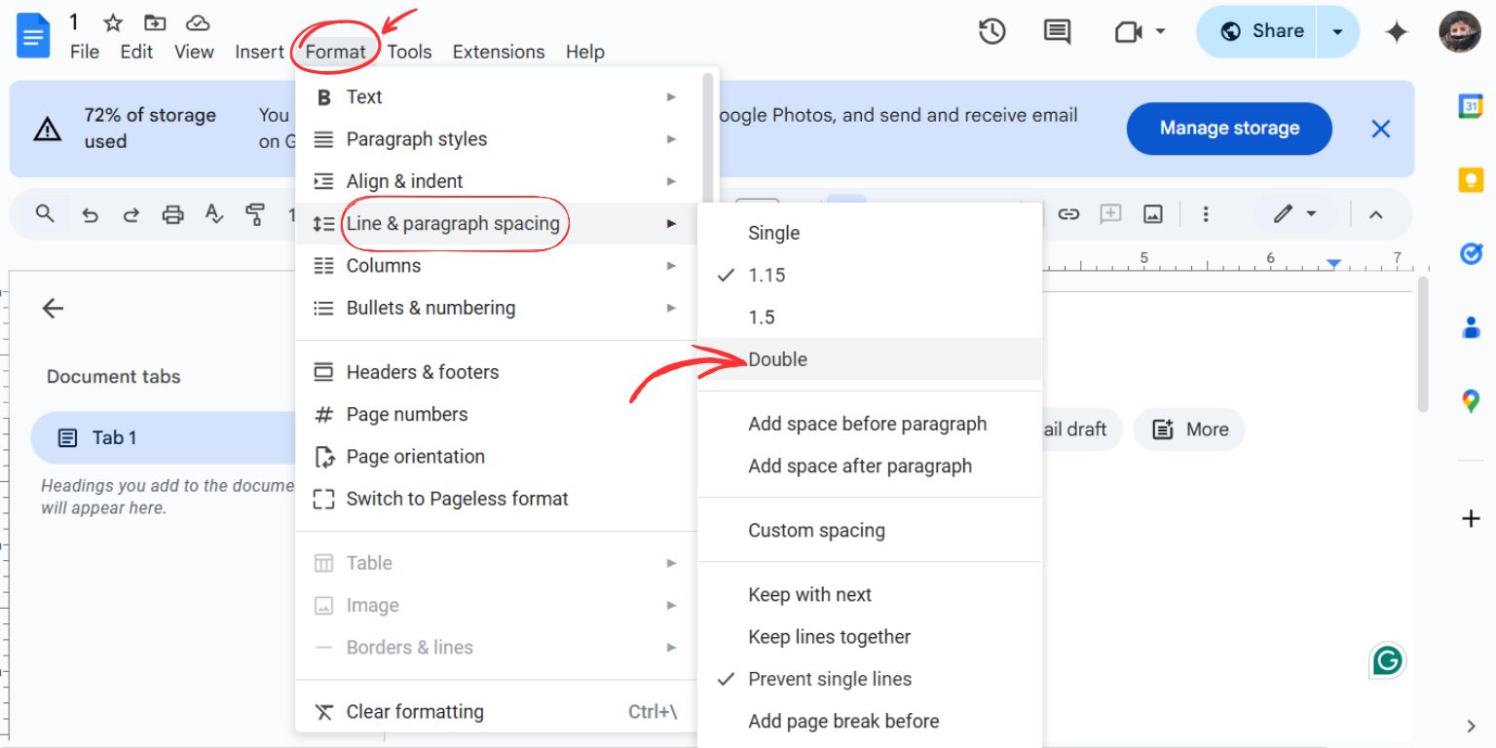Close the document tabs panel back arrow

click(x=53, y=309)
